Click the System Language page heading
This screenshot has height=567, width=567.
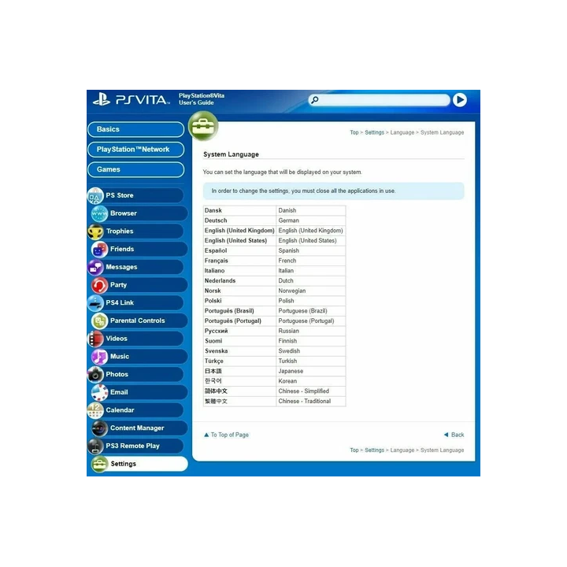click(x=231, y=154)
